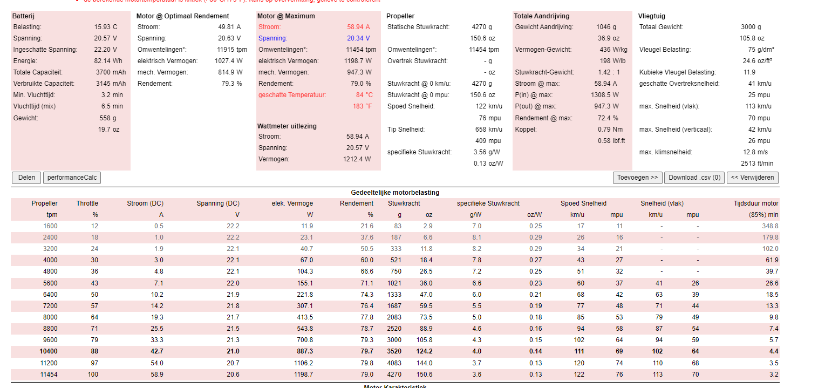Select the Gedeeltelijke motorbelasting table title
This screenshot has width=825, height=388.
395,193
